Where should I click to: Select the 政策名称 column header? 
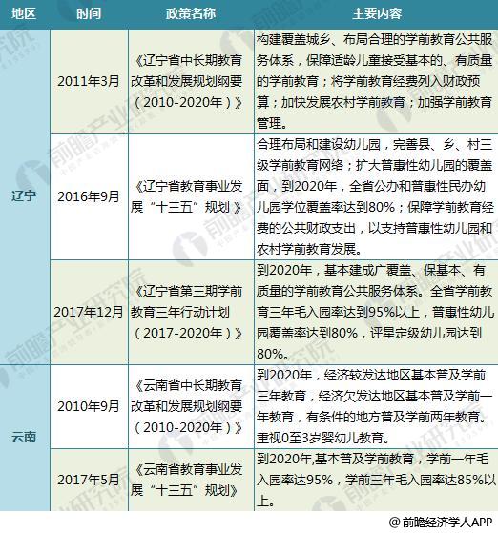tap(191, 14)
